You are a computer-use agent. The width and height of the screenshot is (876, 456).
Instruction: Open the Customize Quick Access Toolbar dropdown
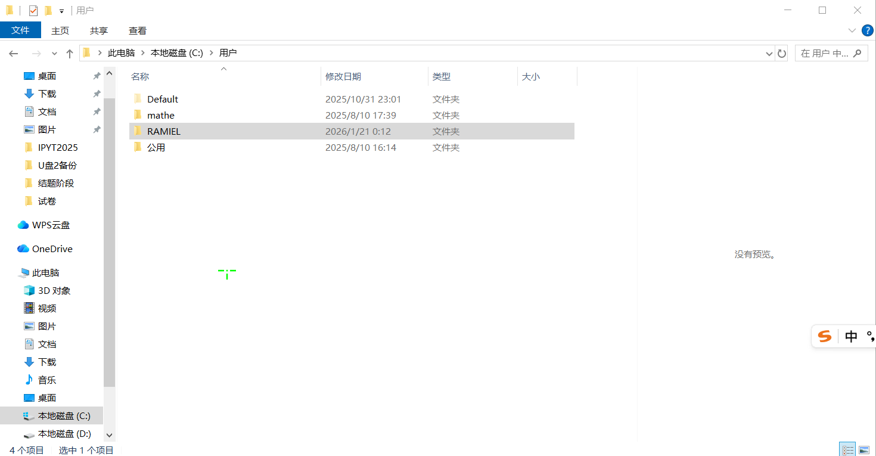[x=61, y=11]
